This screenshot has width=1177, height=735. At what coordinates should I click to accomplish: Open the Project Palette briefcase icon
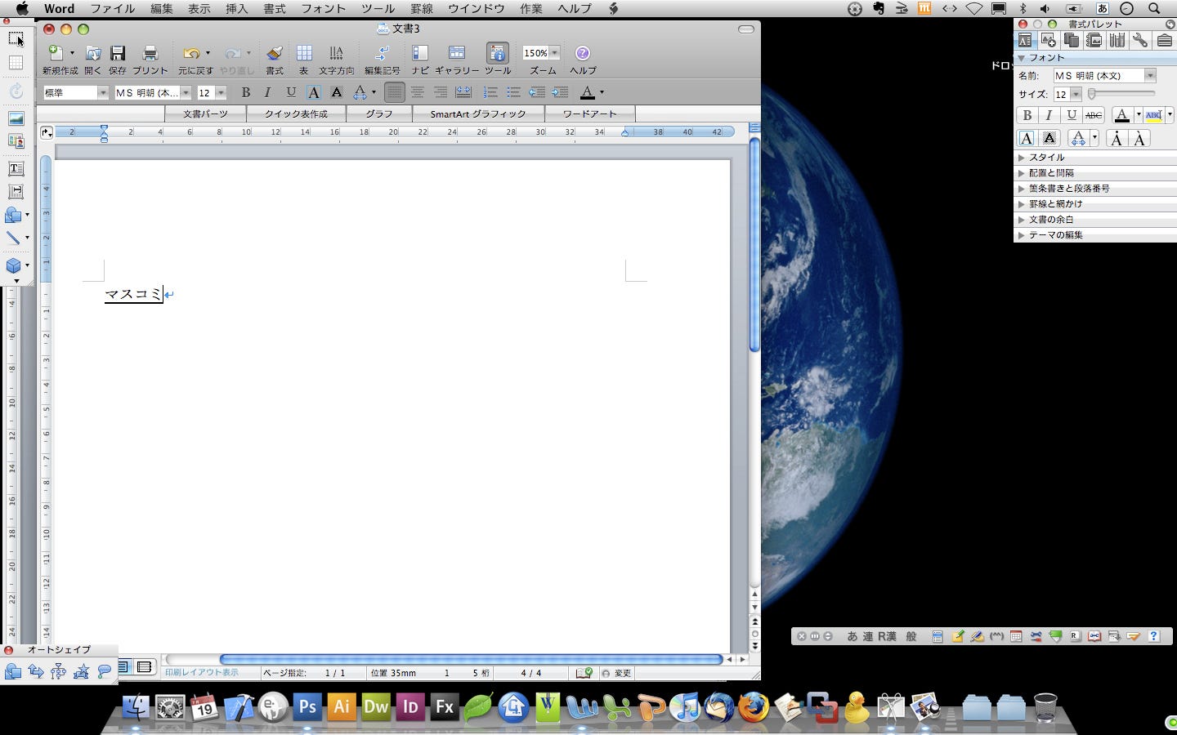click(x=1164, y=40)
